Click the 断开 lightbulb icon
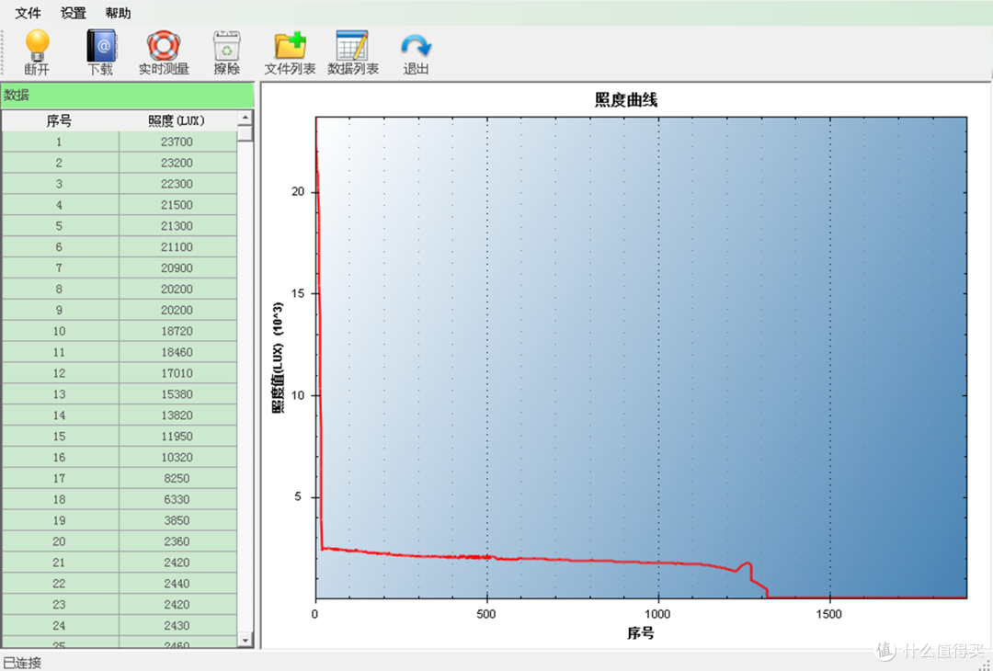Image resolution: width=993 pixels, height=671 pixels. pyautogui.click(x=38, y=46)
